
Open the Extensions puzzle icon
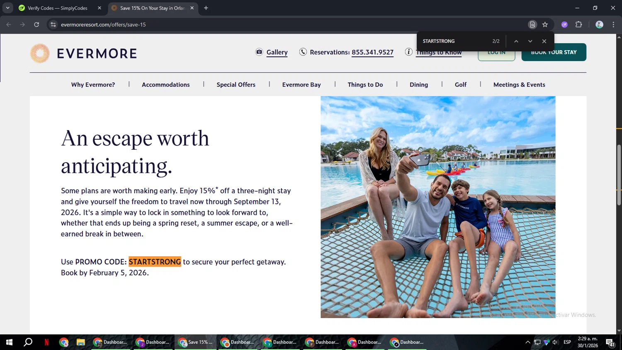click(x=578, y=24)
